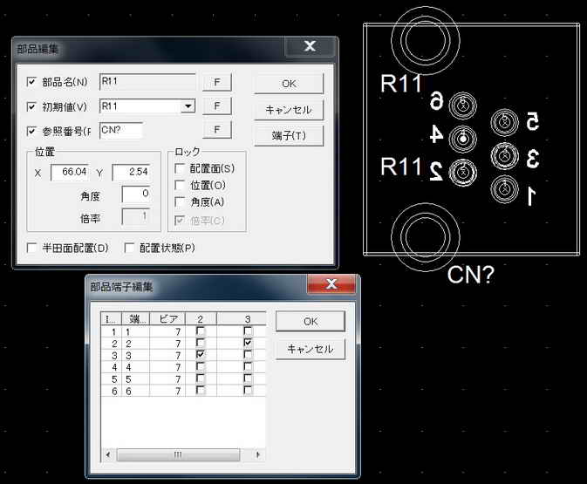This screenshot has height=484, width=587.
Task: Open the 初期値(V) dropdown list
Action: tap(188, 106)
